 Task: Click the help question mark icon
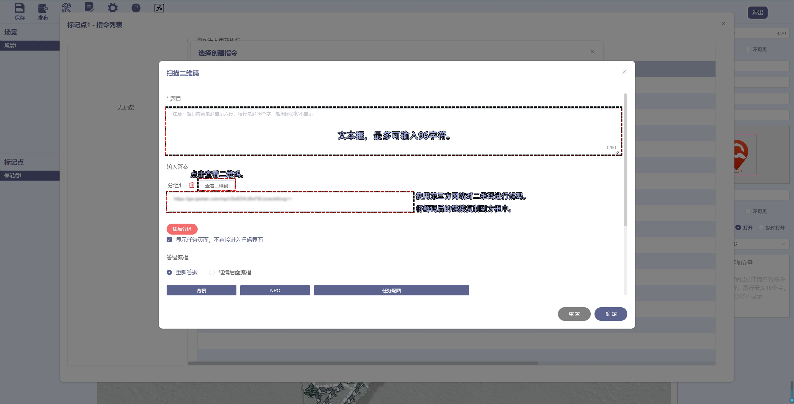(x=136, y=8)
